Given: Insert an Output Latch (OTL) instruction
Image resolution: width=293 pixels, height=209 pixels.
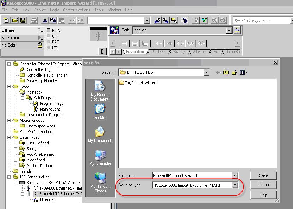Looking at the screenshot, I should click(x=201, y=43).
